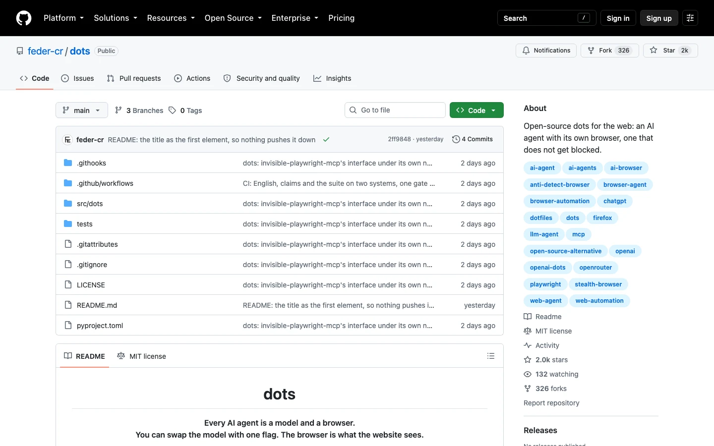The height and width of the screenshot is (446, 714).
Task: Open the feder-cr owner link
Action: (46, 51)
